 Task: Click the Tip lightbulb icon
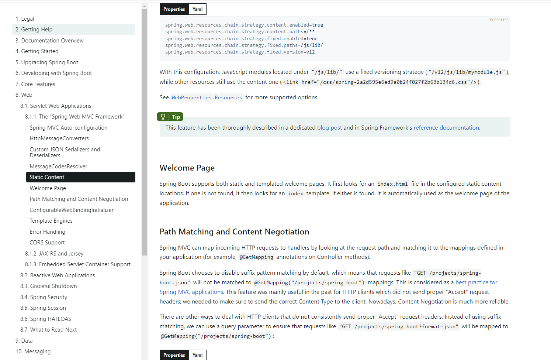163,117
